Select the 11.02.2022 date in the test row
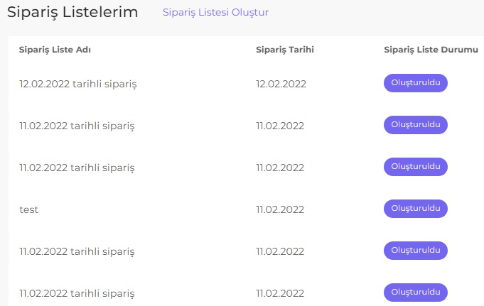The image size is (484, 306). (x=280, y=209)
